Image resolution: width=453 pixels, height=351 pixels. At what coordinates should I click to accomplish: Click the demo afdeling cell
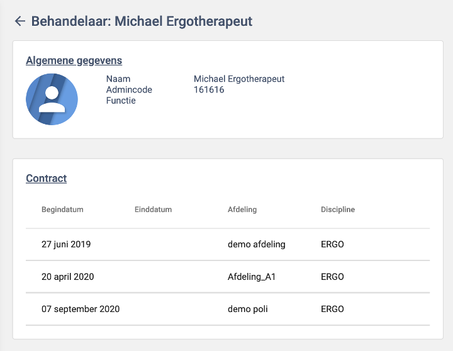point(256,244)
